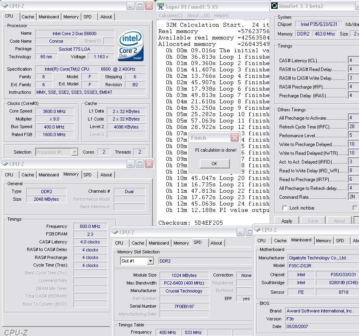
Task: Click the CPU-Z title icon of the Mainboard window
Action: click(257, 229)
